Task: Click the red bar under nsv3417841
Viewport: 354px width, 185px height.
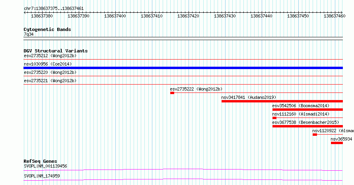Action: pos(282,101)
